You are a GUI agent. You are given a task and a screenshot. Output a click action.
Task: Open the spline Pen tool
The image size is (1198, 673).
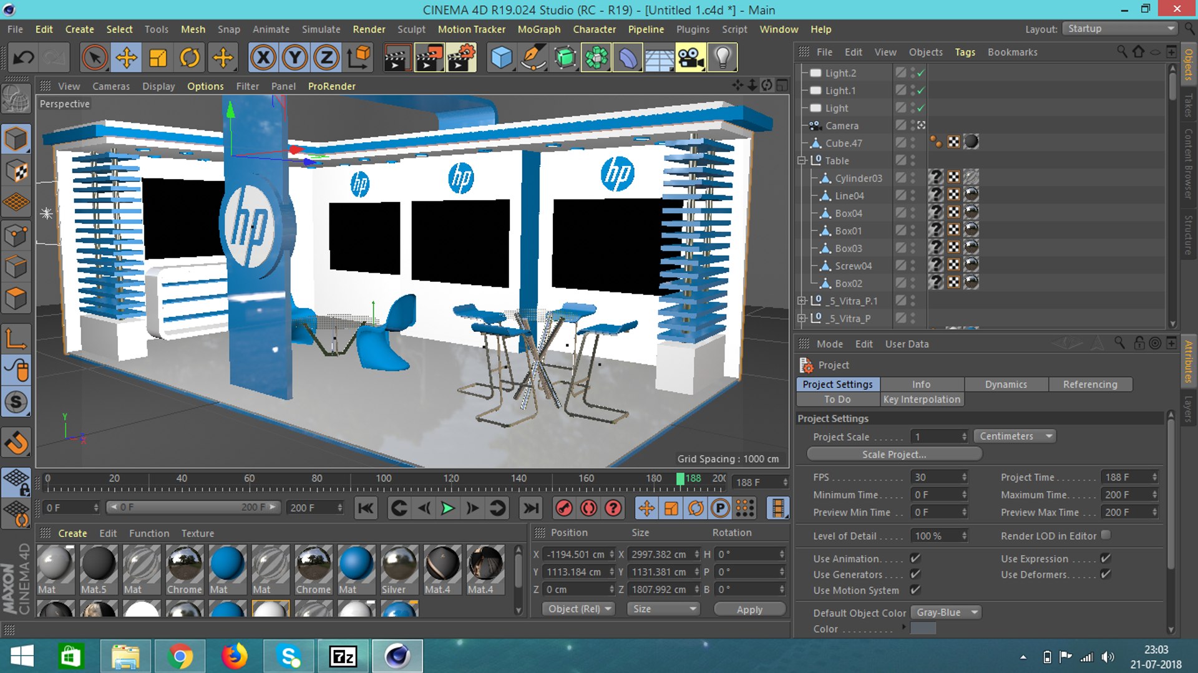point(533,58)
